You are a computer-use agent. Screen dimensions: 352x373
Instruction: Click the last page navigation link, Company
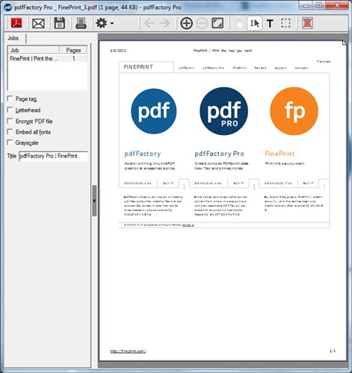coord(302,68)
